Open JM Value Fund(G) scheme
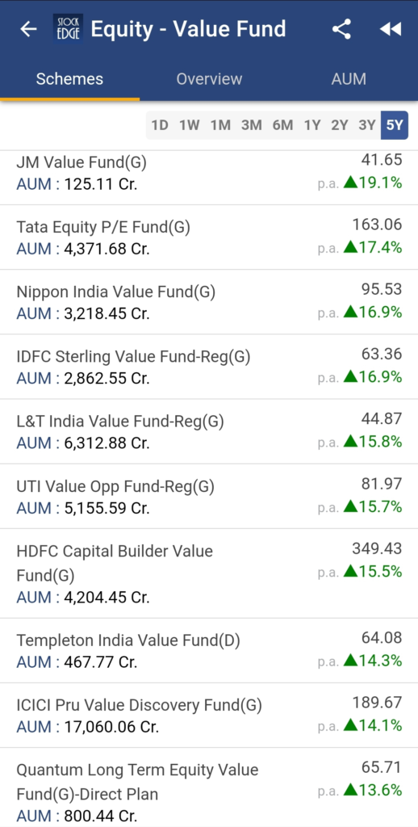This screenshot has height=827, width=418. pyautogui.click(x=209, y=174)
